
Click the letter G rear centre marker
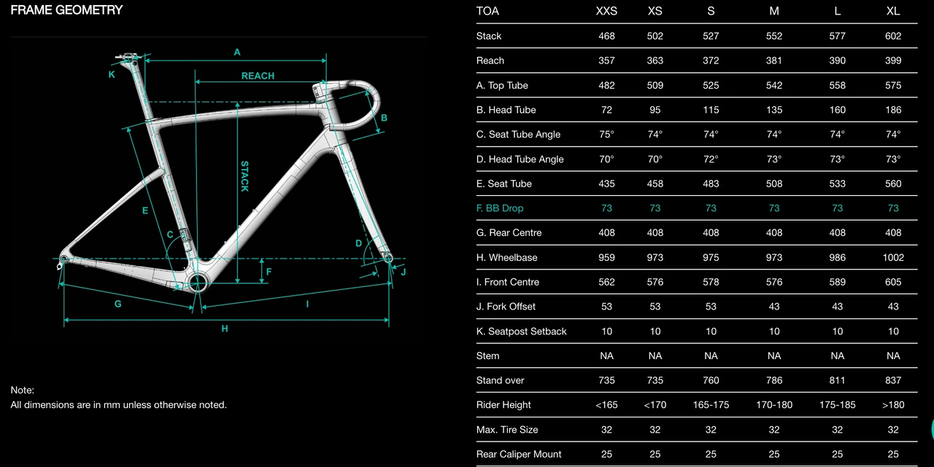pos(117,304)
